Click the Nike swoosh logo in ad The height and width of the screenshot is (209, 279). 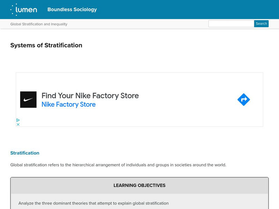pyautogui.click(x=28, y=100)
